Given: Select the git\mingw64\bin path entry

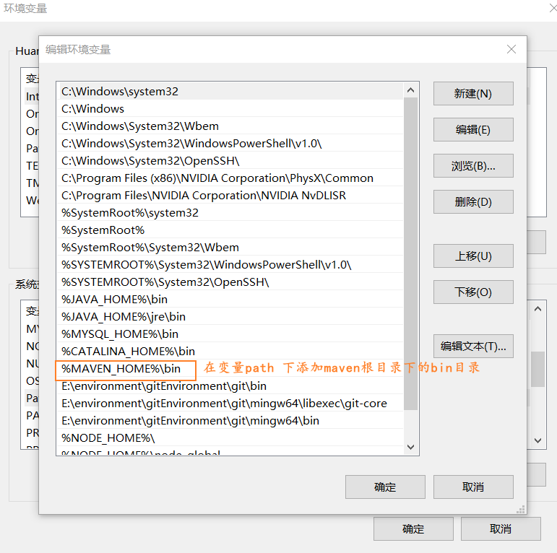Looking at the screenshot, I should click(230, 421).
